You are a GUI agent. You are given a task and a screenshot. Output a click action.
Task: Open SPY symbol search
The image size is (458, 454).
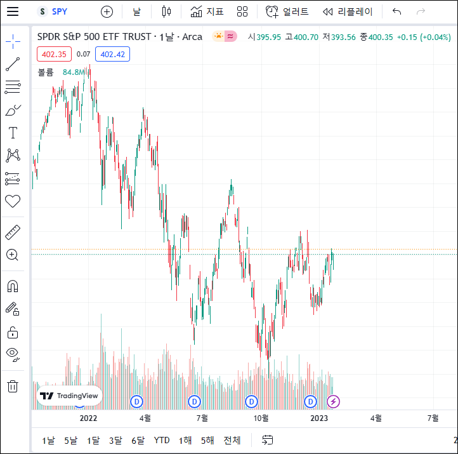click(x=53, y=11)
